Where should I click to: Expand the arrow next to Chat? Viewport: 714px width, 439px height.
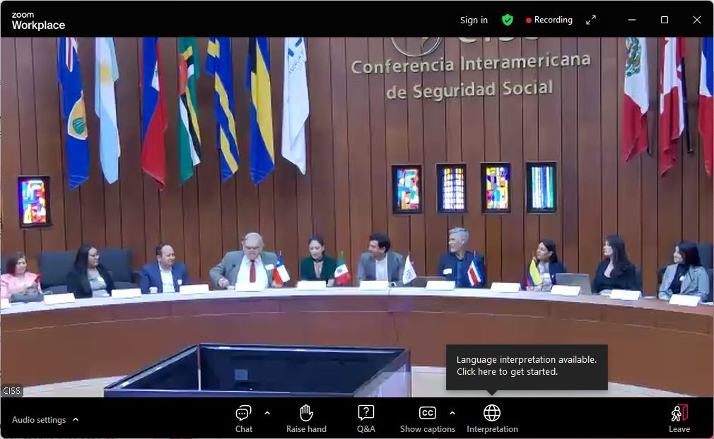(267, 413)
